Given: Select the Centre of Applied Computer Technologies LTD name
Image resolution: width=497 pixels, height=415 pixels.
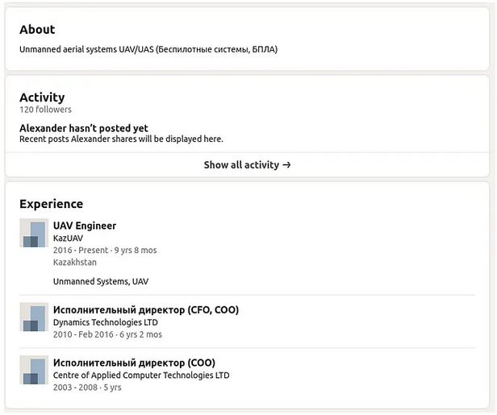Looking at the screenshot, I should click(x=141, y=376).
